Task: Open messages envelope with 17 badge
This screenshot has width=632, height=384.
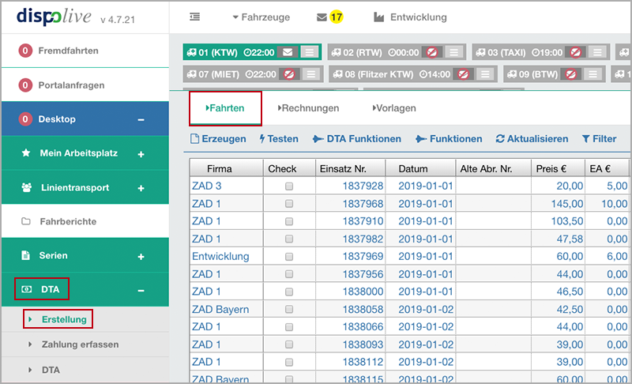Action: 329,17
